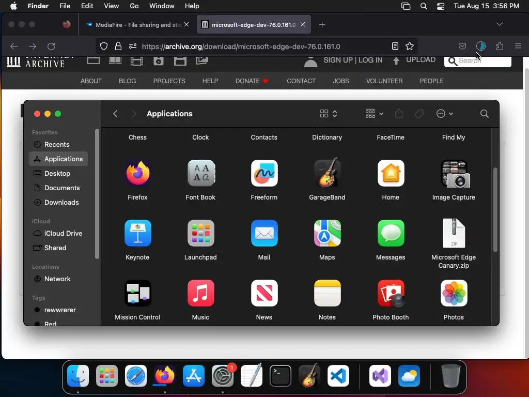Open the Go menu
529x397 pixels.
pyautogui.click(x=134, y=6)
